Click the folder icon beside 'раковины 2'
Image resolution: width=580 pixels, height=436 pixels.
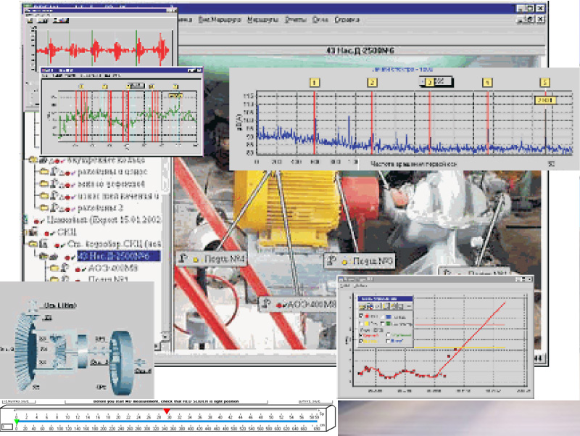click(44, 207)
